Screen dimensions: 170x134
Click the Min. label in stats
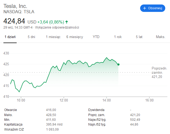(7, 119)
